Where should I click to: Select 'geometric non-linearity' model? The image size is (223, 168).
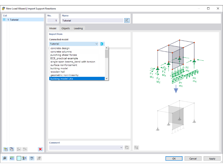tap(77, 75)
